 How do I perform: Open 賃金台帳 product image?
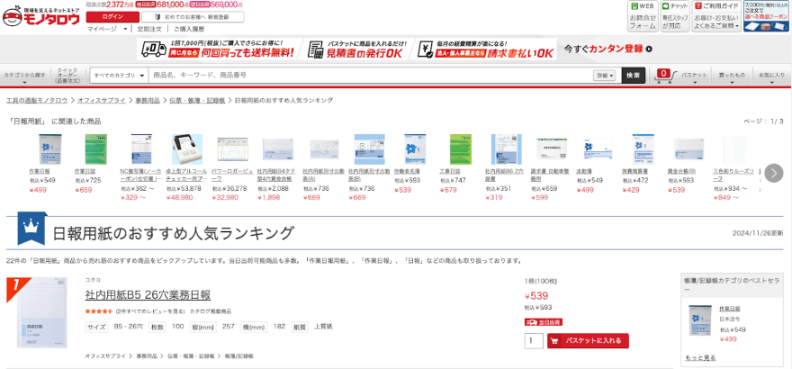pos(689,150)
